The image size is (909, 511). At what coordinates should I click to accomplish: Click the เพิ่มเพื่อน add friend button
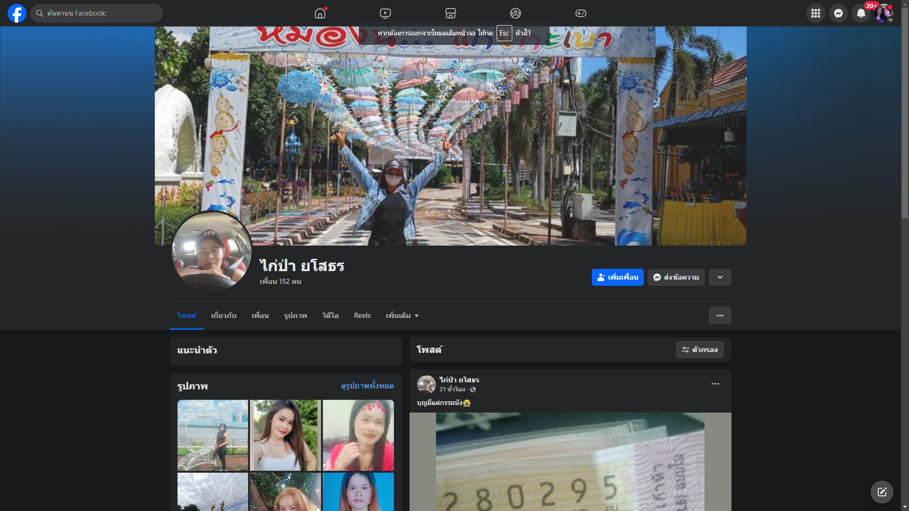click(x=617, y=277)
